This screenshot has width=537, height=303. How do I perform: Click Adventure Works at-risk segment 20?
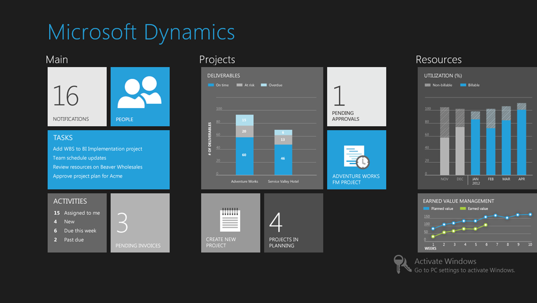pyautogui.click(x=244, y=132)
